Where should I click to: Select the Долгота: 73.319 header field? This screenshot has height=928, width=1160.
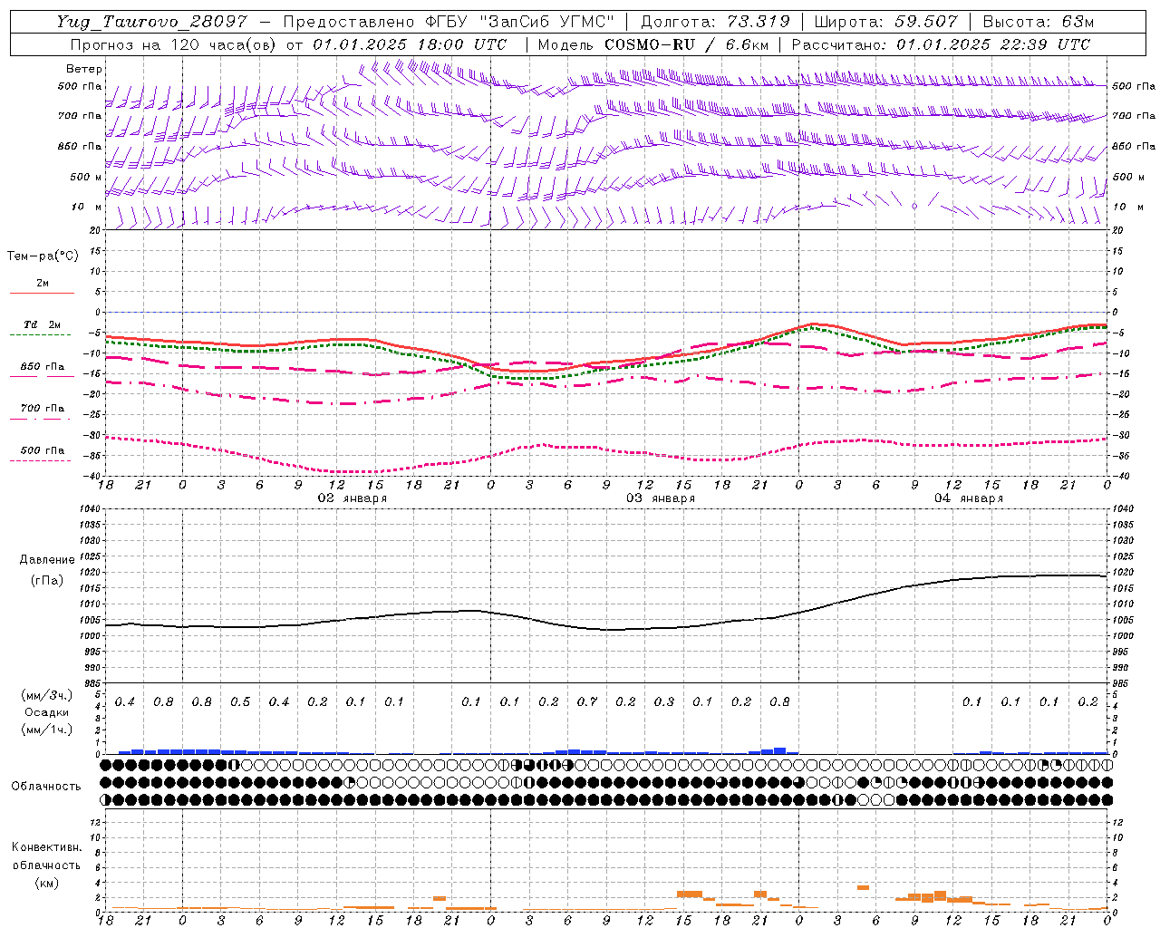tap(715, 22)
